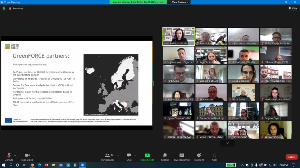Unmute the microphone in Zoom

[9, 157]
